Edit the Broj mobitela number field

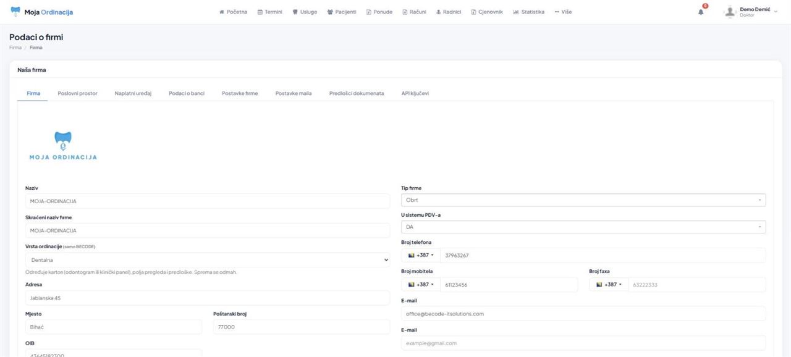pyautogui.click(x=509, y=284)
